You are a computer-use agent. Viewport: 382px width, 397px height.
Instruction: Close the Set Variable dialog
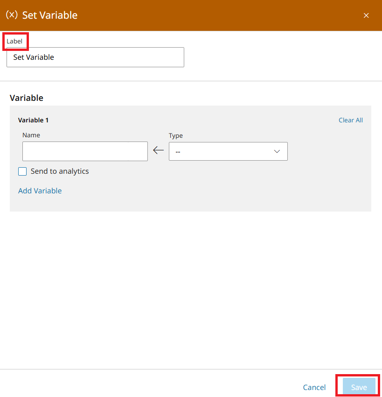point(366,15)
